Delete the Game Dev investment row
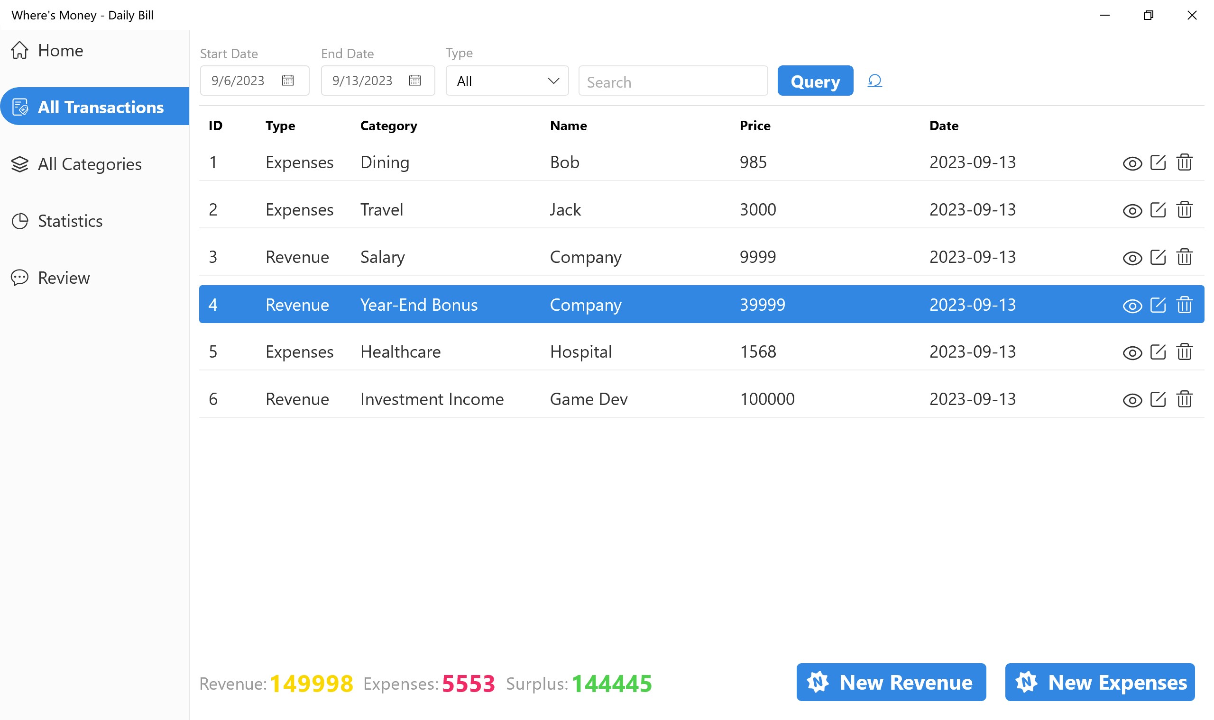The height and width of the screenshot is (720, 1214). click(x=1184, y=399)
